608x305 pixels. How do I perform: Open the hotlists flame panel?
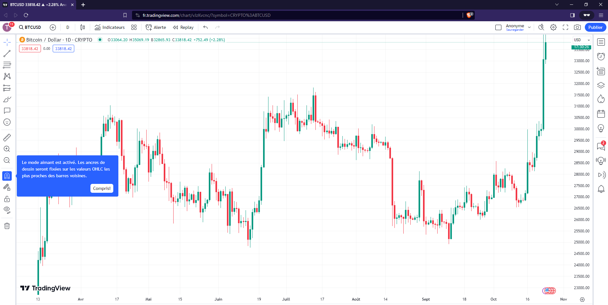point(601,99)
